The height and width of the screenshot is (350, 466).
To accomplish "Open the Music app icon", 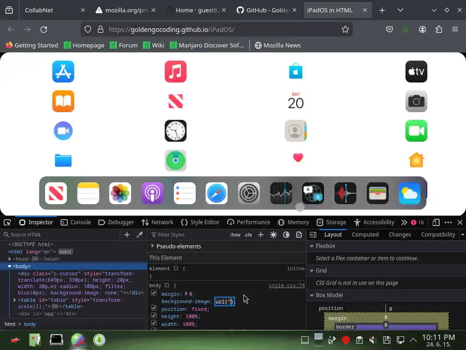I will 175,72.
